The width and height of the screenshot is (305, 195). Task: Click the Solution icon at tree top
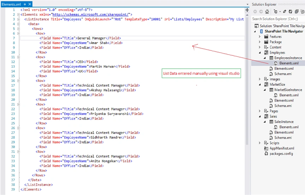click(x=257, y=26)
